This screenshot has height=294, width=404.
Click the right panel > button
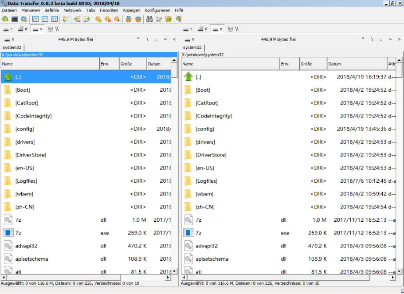click(x=399, y=39)
